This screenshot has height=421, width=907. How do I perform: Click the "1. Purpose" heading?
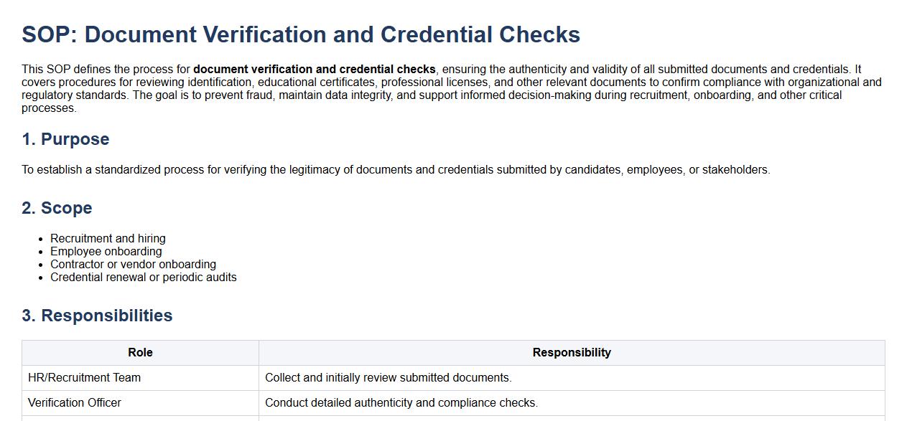click(x=65, y=139)
